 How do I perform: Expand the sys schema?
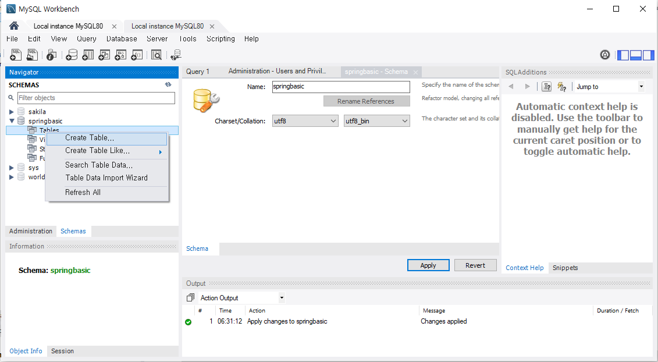(12, 168)
